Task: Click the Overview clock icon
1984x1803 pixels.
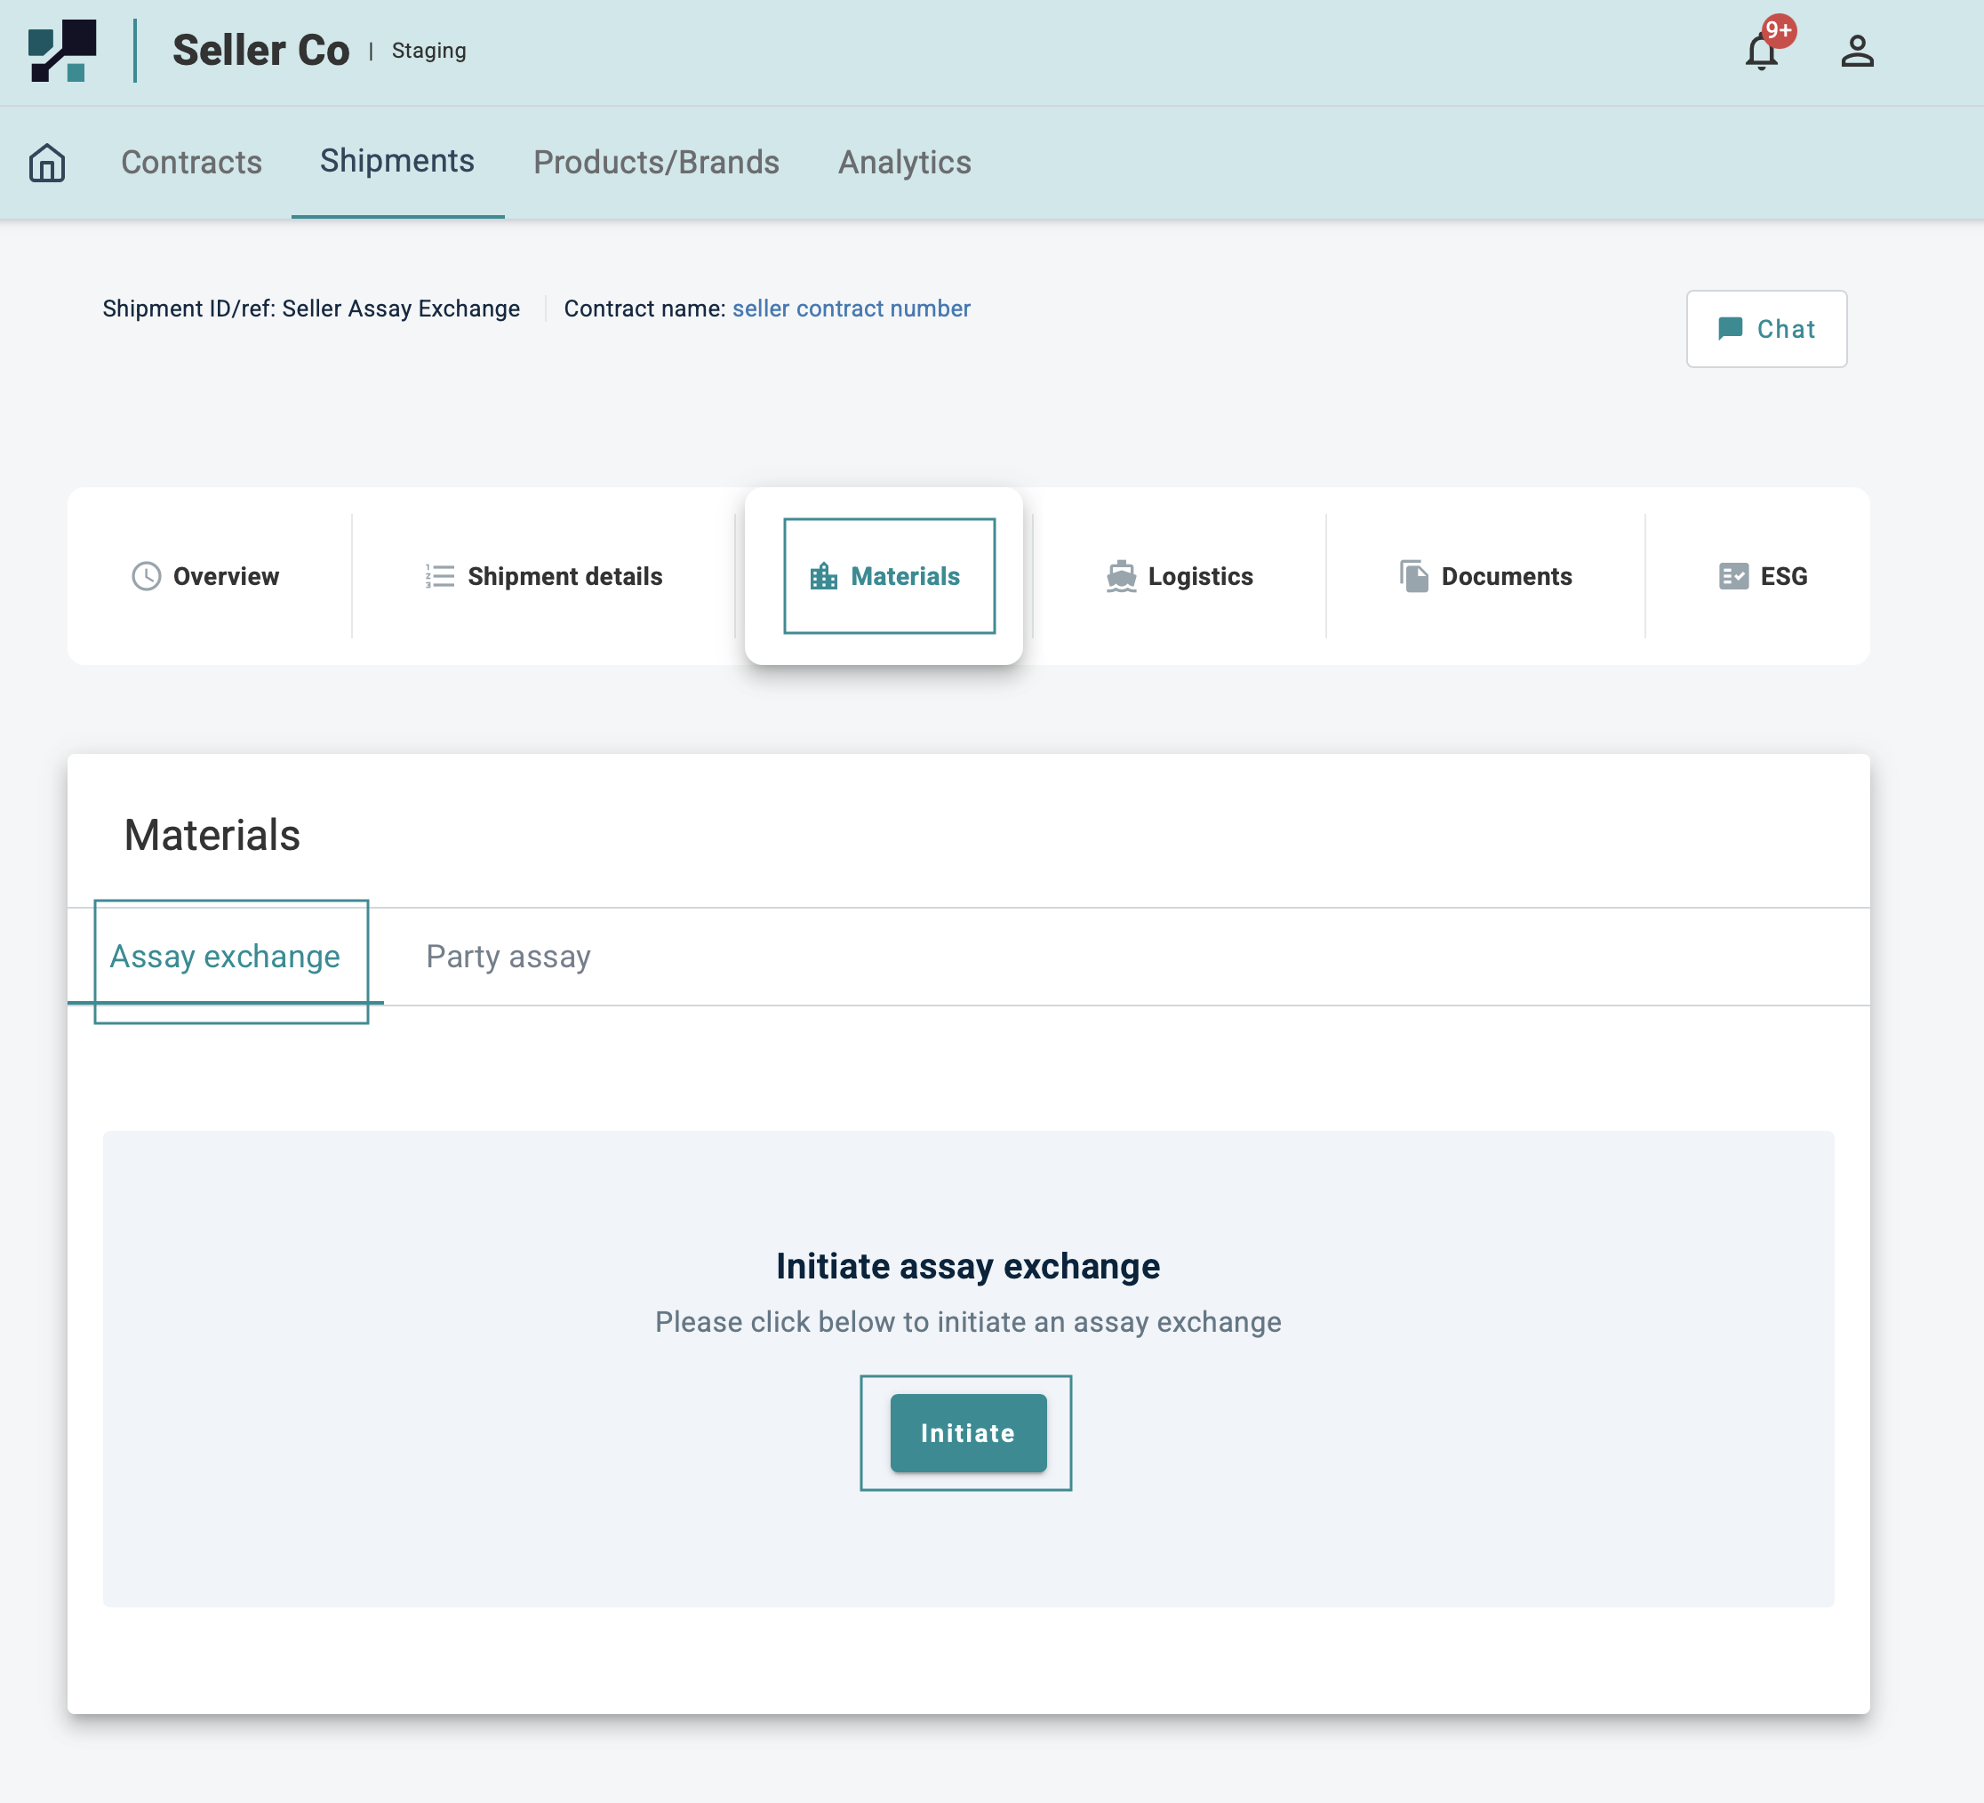Action: pyautogui.click(x=146, y=576)
